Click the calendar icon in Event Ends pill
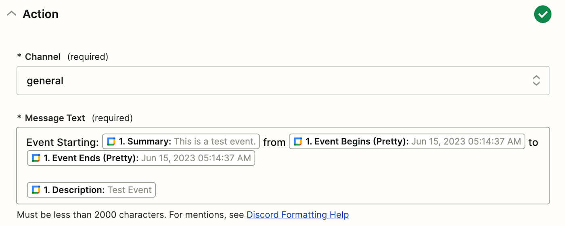Image resolution: width=565 pixels, height=226 pixels. pos(36,158)
